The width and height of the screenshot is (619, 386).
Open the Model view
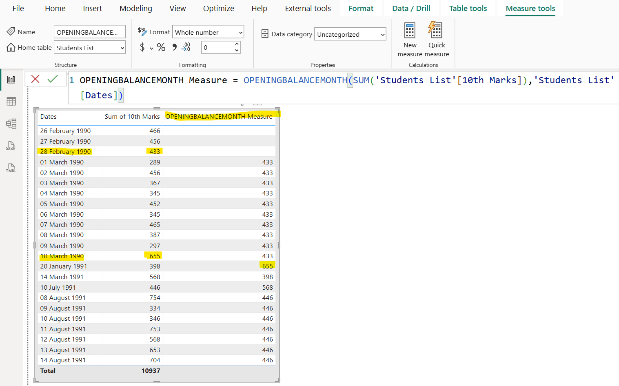click(11, 124)
